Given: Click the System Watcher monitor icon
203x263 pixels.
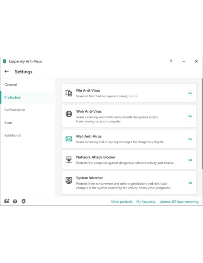Looking at the screenshot, I should point(69,181).
